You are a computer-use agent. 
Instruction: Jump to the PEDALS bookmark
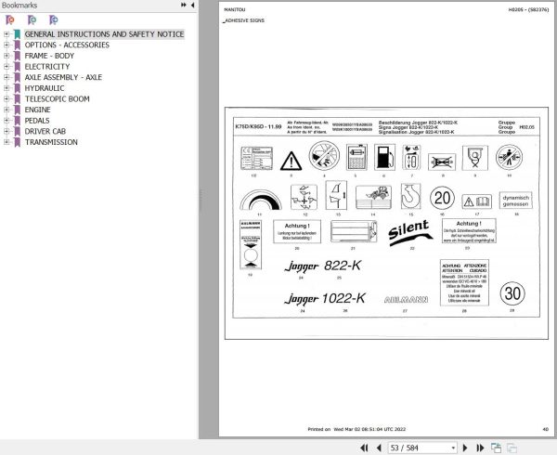click(x=37, y=121)
